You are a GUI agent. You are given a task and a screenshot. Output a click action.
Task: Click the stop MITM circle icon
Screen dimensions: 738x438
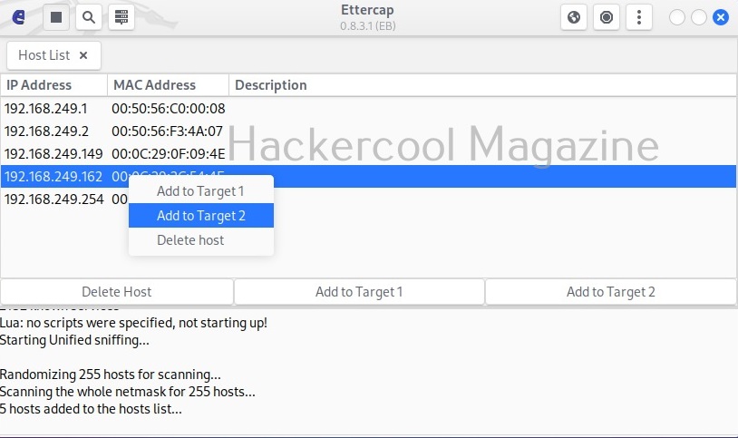607,17
